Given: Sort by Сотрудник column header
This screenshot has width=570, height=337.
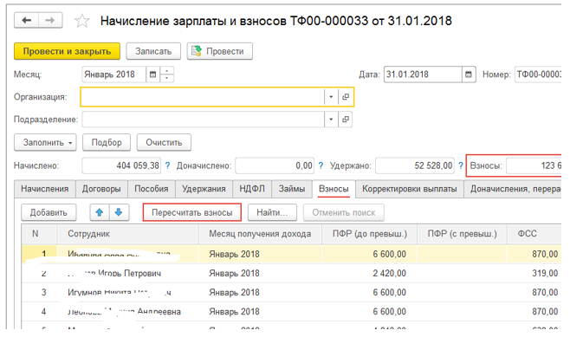Looking at the screenshot, I should coord(127,234).
